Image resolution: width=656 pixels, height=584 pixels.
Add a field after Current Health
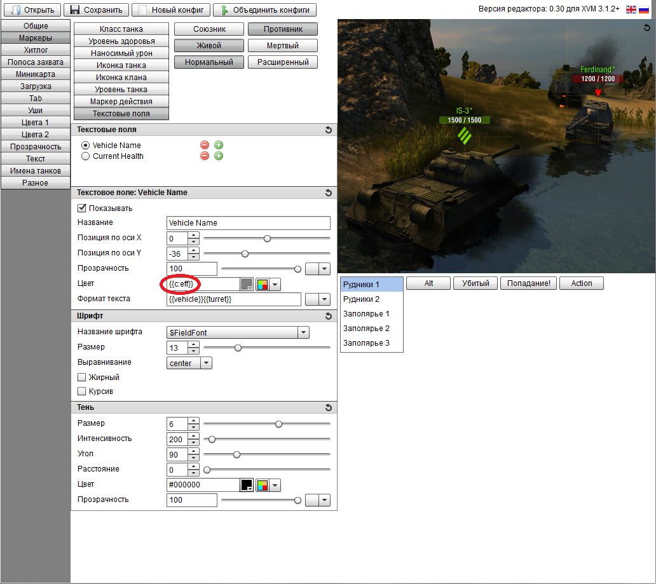pyautogui.click(x=219, y=156)
